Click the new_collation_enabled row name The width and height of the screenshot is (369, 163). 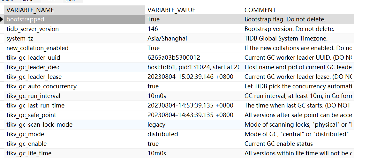[37, 48]
